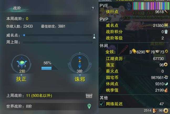Click the 威名点 gold badge icon
This screenshot has height=114, width=170.
pos(166,25)
